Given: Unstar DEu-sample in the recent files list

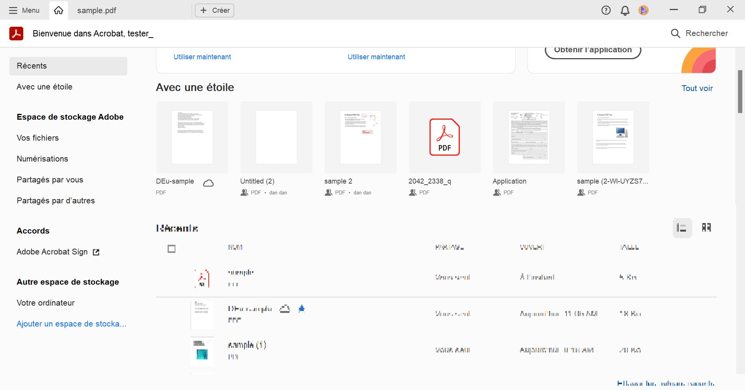Looking at the screenshot, I should point(302,309).
